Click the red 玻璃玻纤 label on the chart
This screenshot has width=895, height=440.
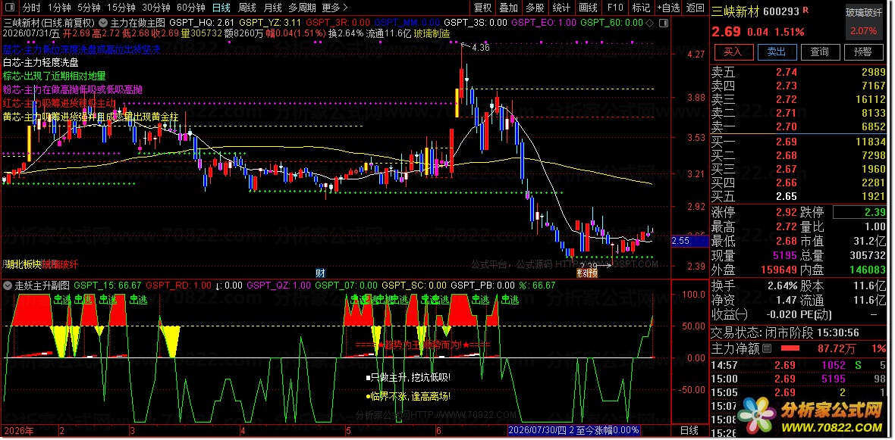pos(60,264)
